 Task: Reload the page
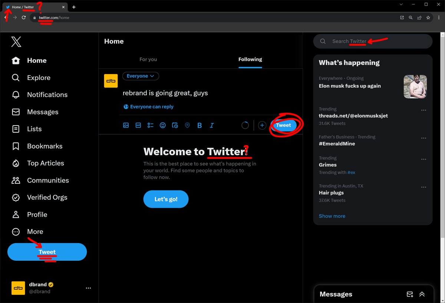24,17
